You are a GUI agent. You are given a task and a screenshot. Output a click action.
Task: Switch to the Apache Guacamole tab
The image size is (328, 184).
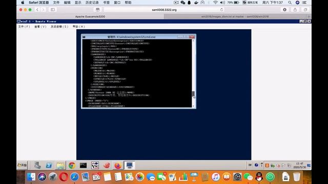(90, 16)
